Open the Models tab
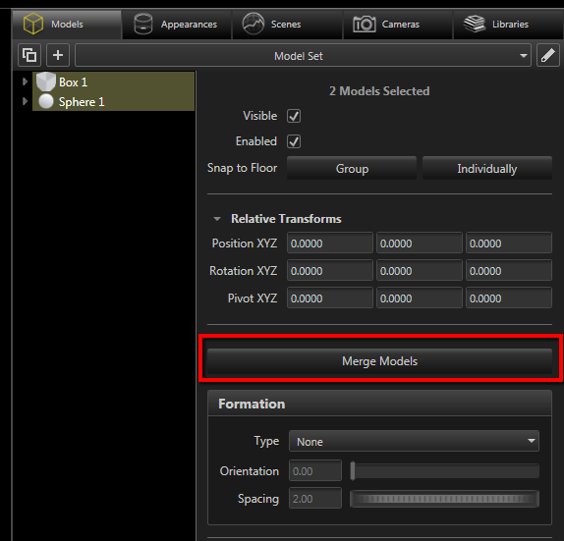The height and width of the screenshot is (541, 564). tap(67, 25)
